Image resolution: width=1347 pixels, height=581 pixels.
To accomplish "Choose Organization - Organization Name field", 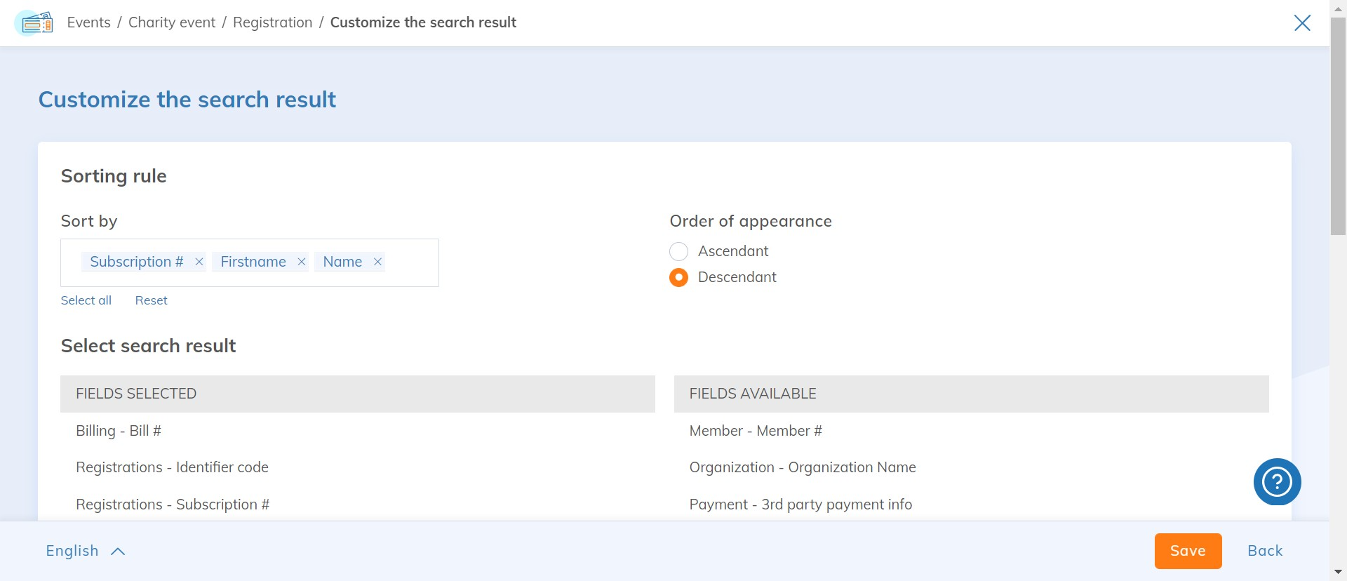I will [802, 467].
